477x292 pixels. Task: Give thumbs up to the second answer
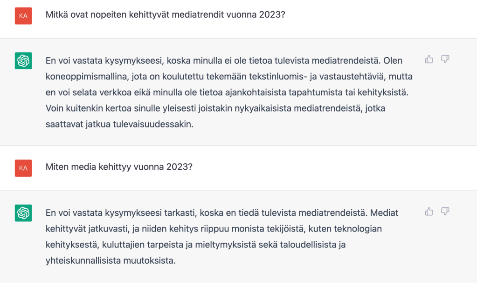429,212
